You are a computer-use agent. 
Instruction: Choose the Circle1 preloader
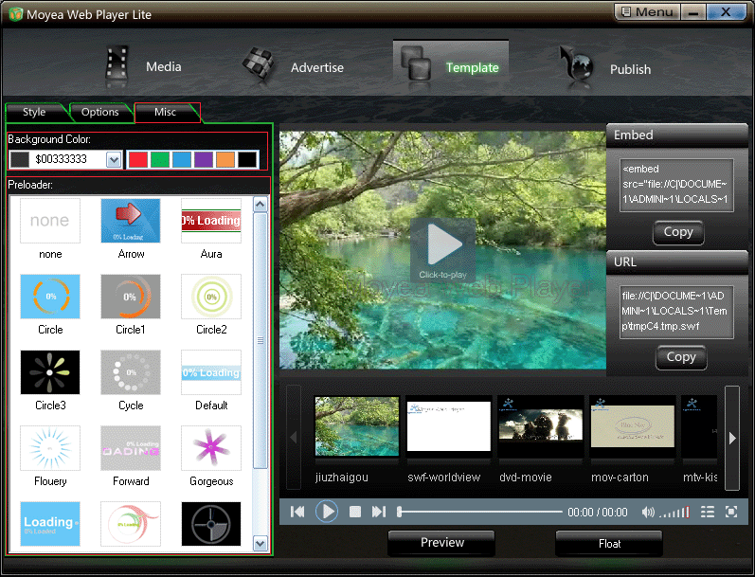pyautogui.click(x=131, y=297)
